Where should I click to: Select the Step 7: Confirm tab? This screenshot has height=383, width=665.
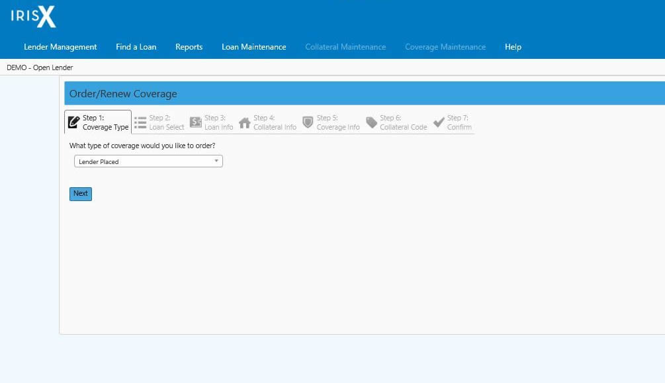click(453, 122)
